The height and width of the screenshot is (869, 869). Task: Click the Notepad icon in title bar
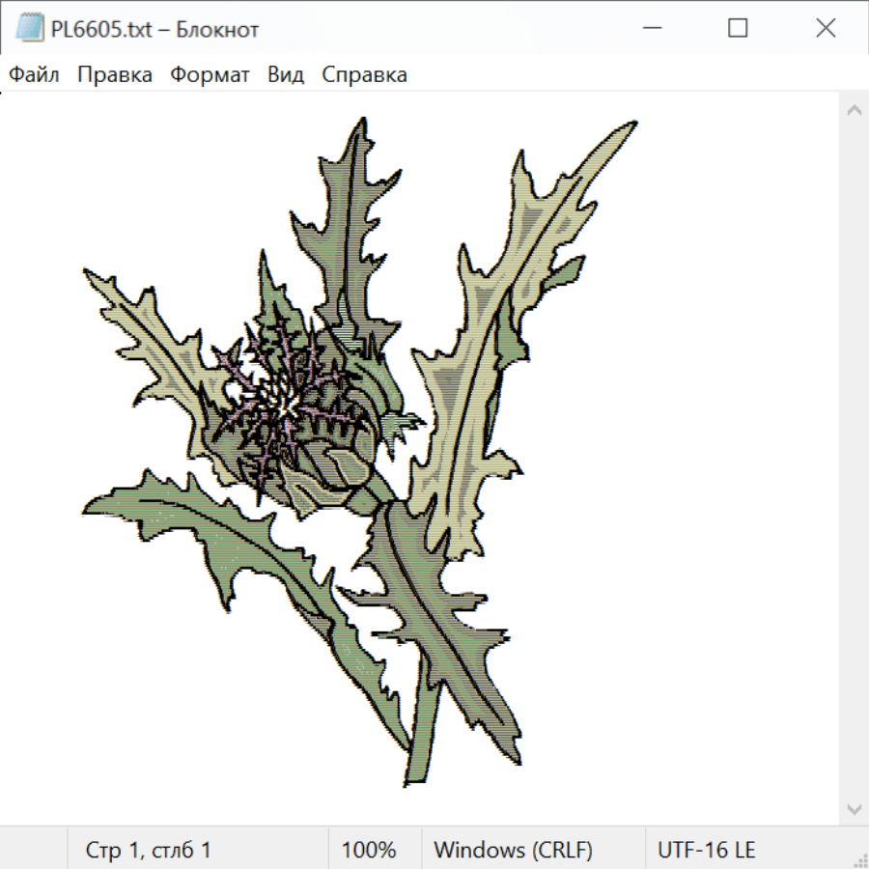click(x=29, y=29)
